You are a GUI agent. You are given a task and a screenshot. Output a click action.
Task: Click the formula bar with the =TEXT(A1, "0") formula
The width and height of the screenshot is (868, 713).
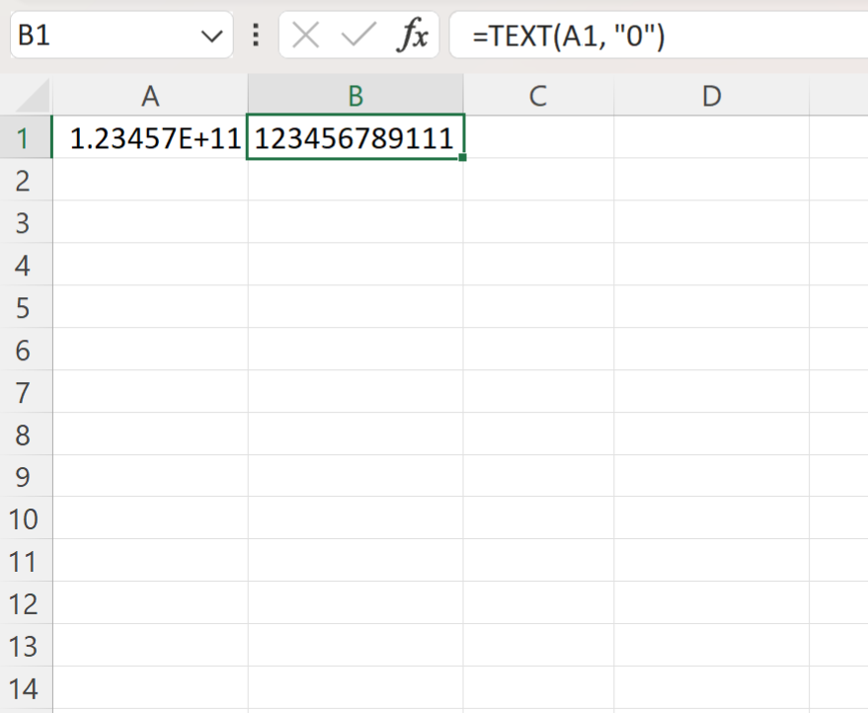[x=659, y=35]
